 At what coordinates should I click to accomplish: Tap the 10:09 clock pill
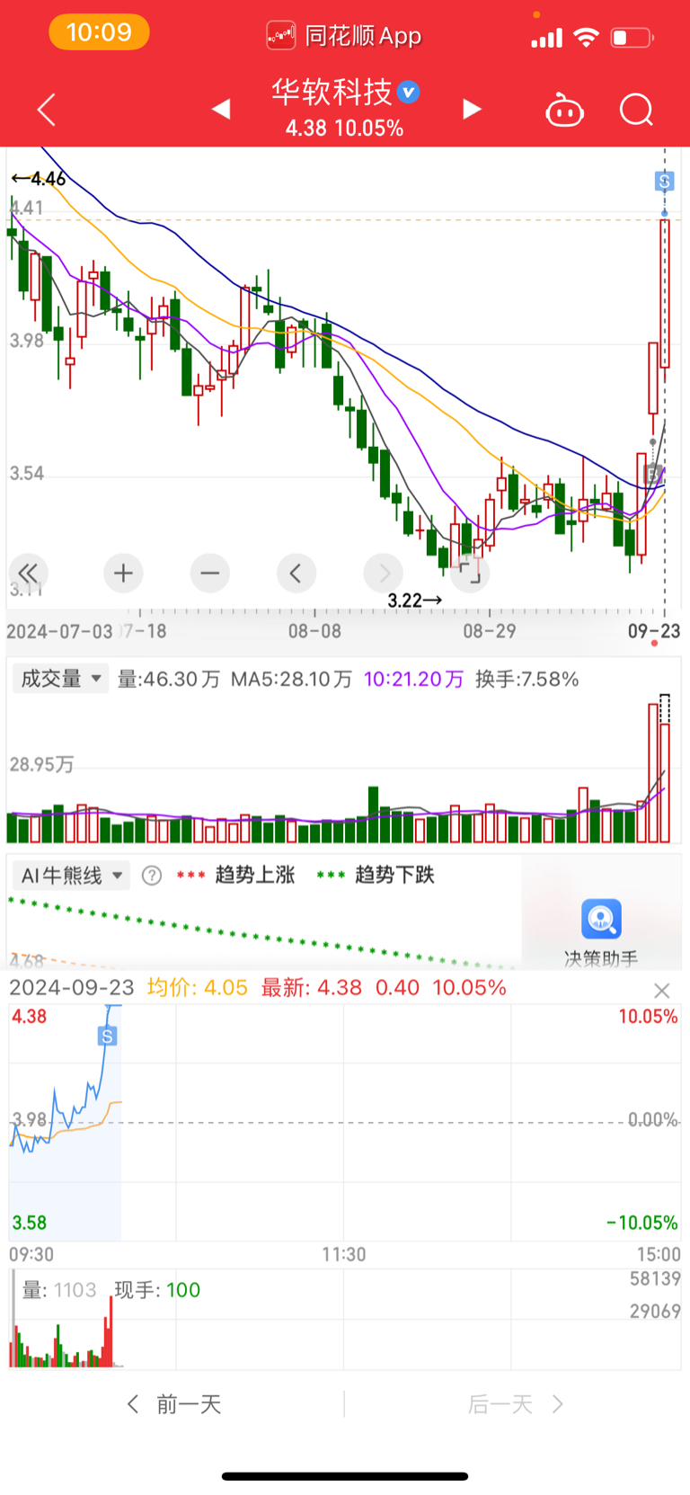point(99,32)
